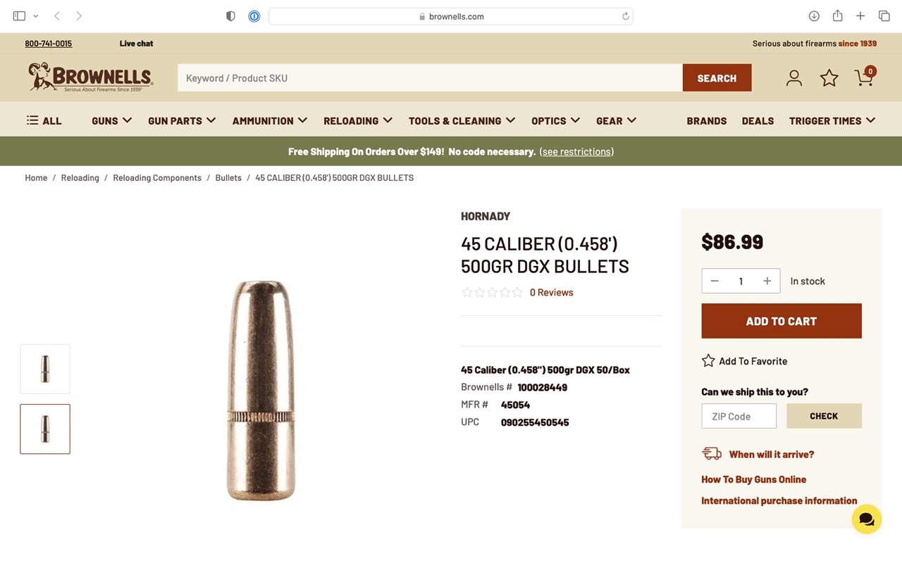Click the Safari share icon
This screenshot has height=563, width=902.
click(x=837, y=15)
